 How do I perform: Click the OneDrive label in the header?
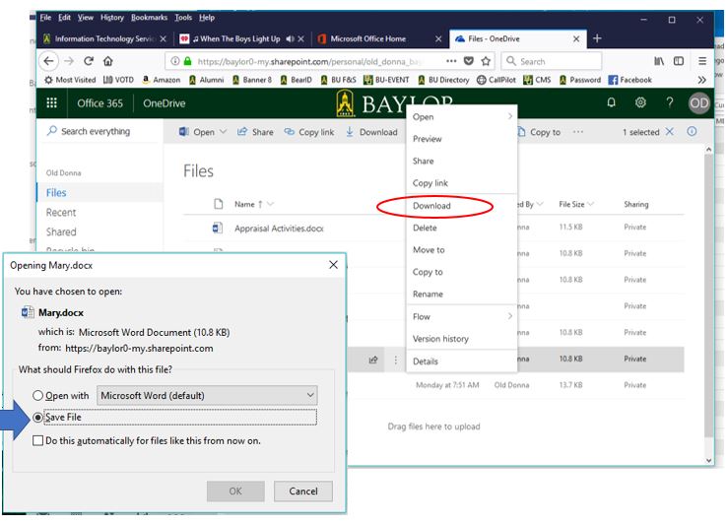tap(164, 103)
